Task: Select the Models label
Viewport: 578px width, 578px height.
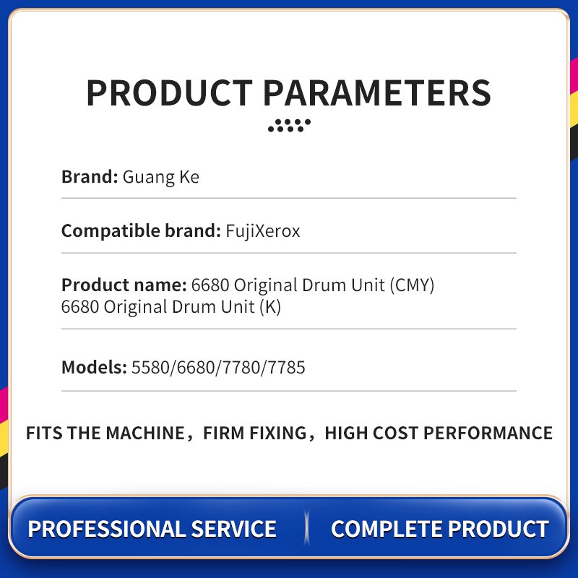Action: tap(94, 367)
